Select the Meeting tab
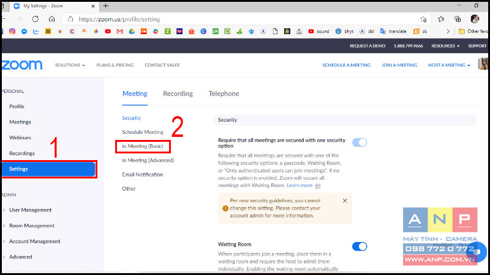490x275 pixels. 135,94
